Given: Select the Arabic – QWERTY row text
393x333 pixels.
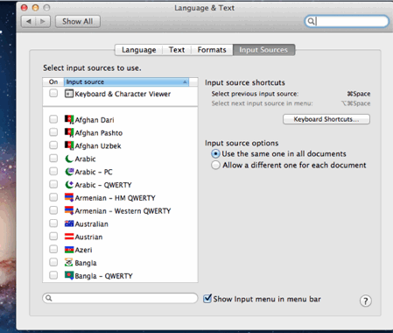Looking at the screenshot, I should point(103,185).
